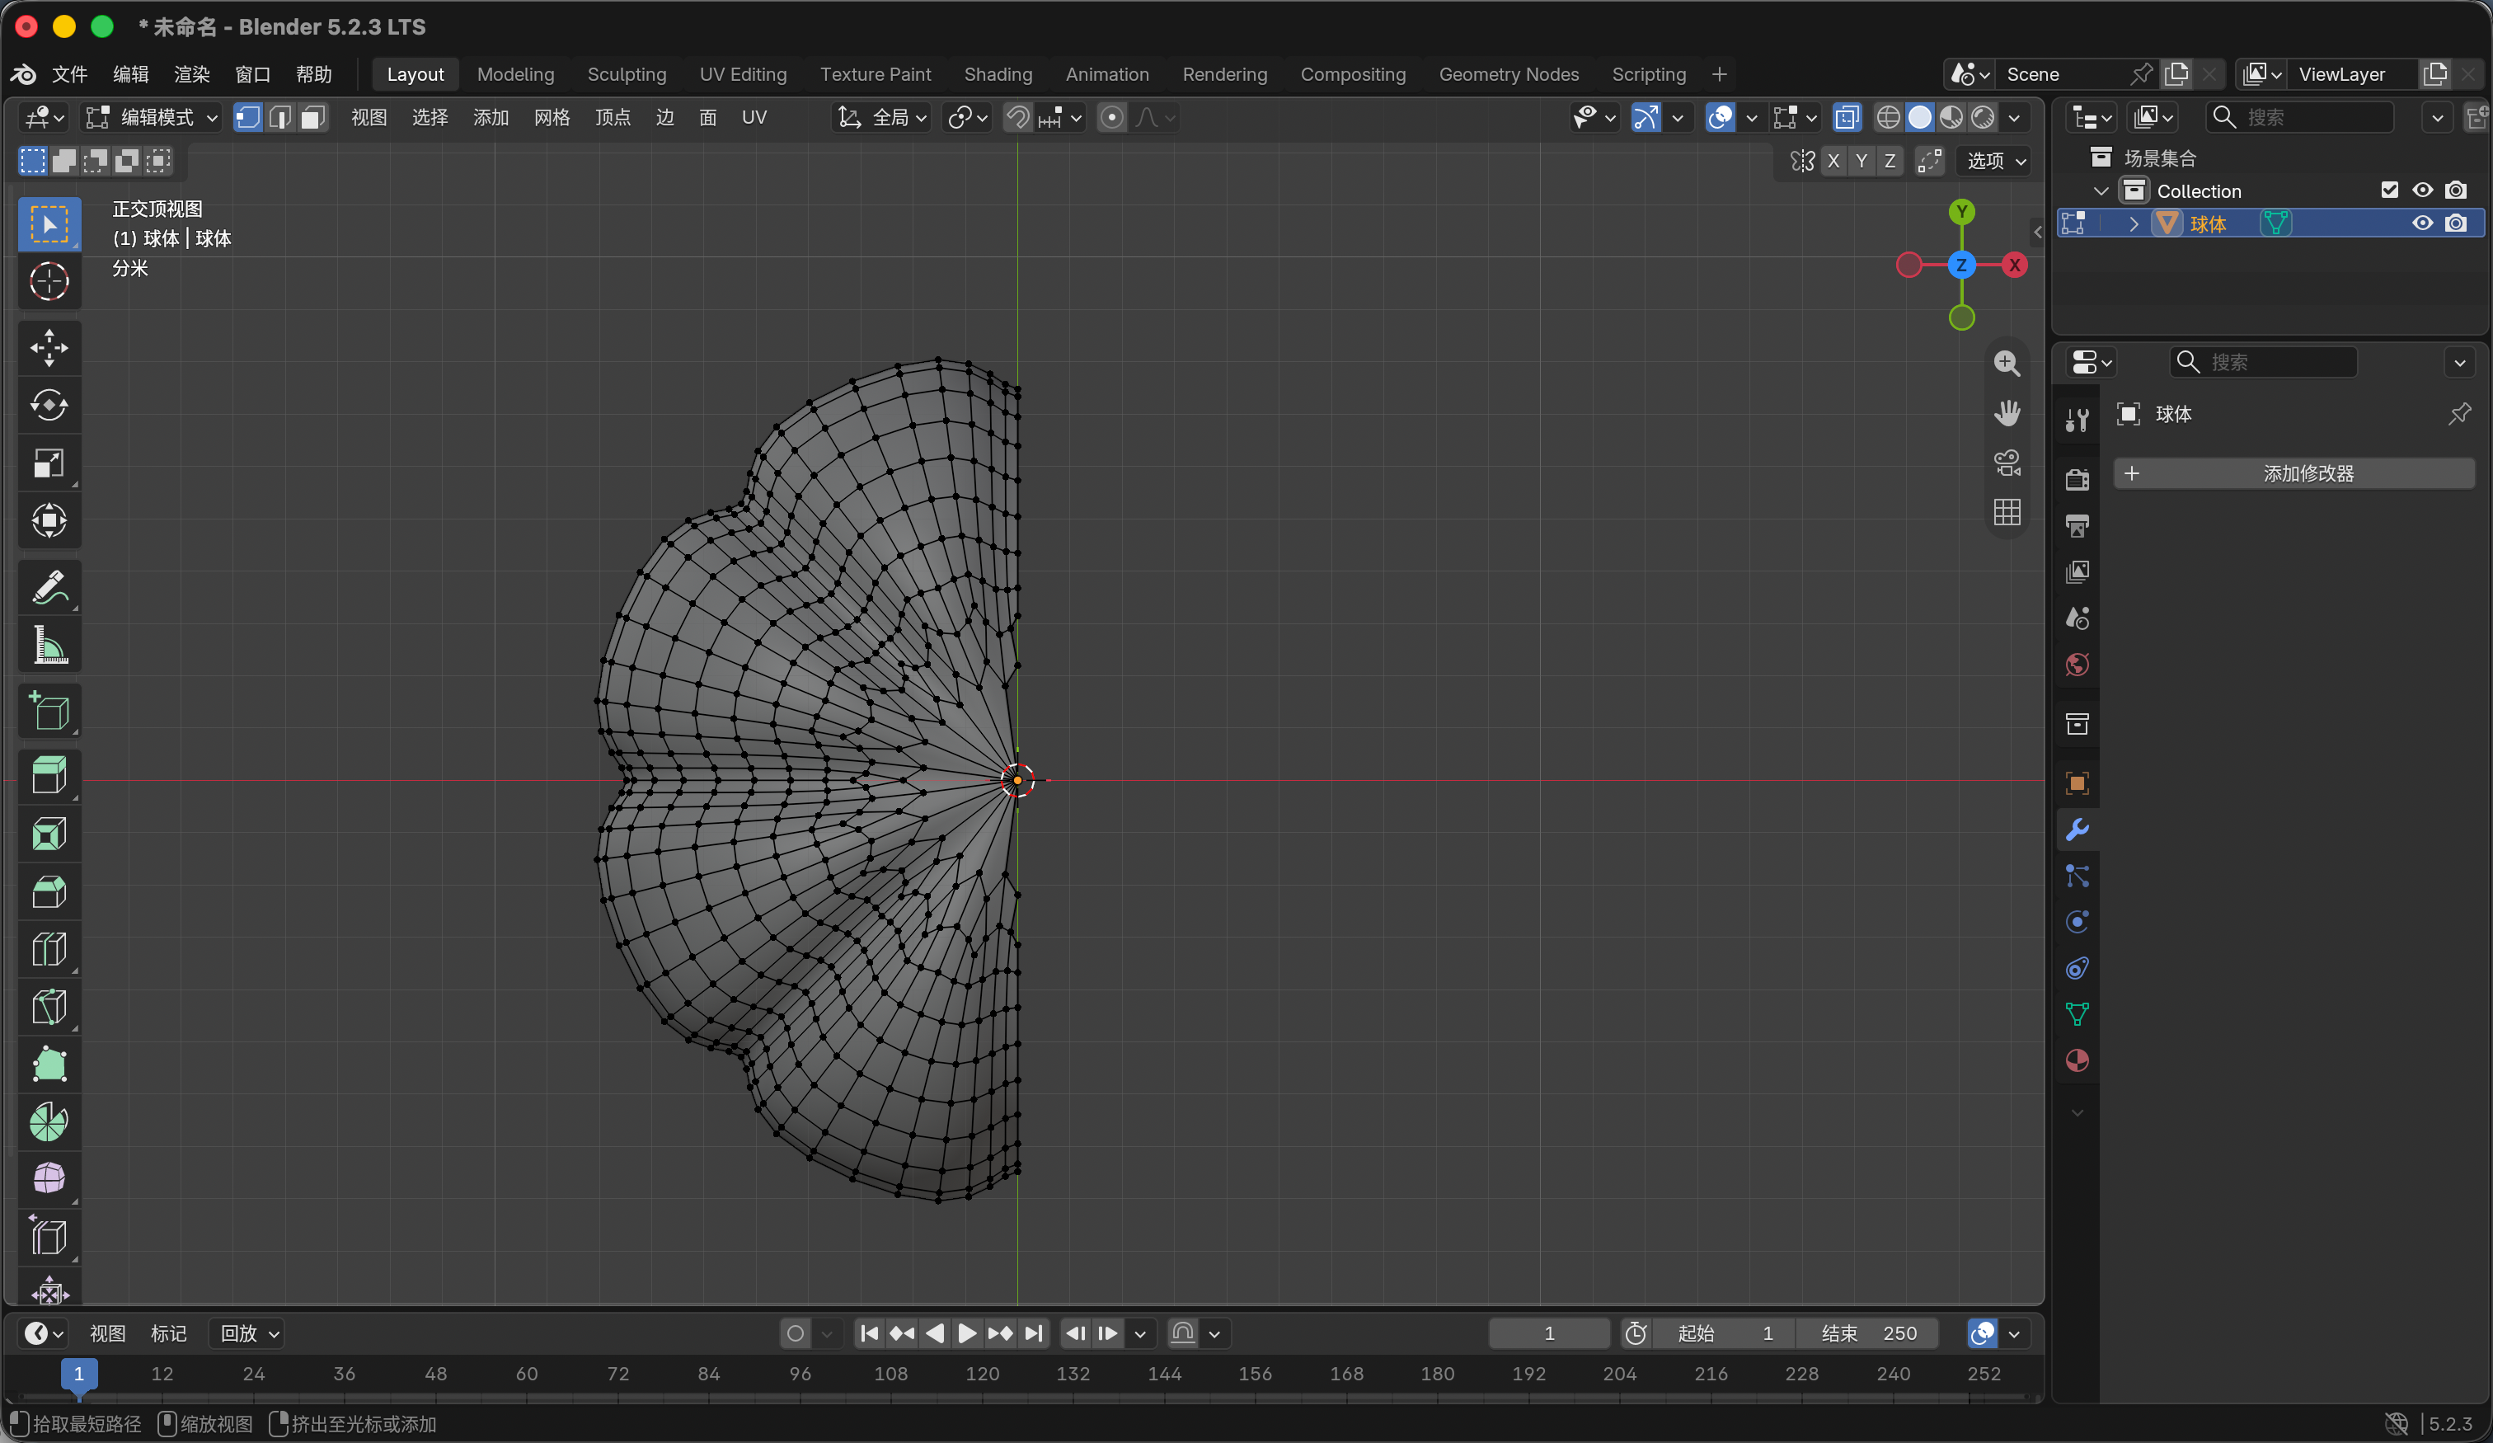Activate the Annotate pencil tool
This screenshot has width=2493, height=1443.
49,587
